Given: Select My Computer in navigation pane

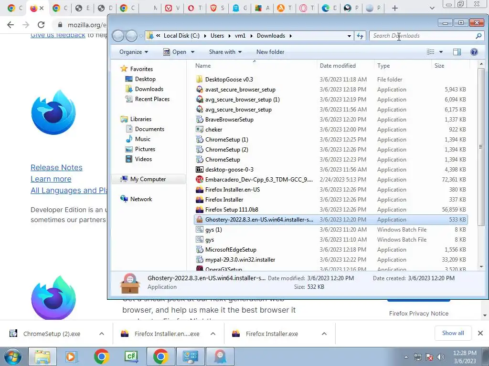Looking at the screenshot, I should point(149,179).
